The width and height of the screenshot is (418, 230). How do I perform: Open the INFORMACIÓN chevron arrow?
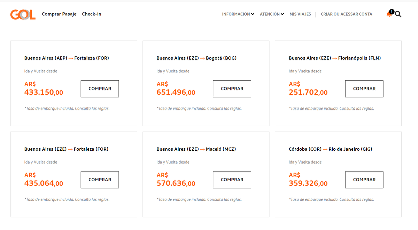click(x=253, y=14)
